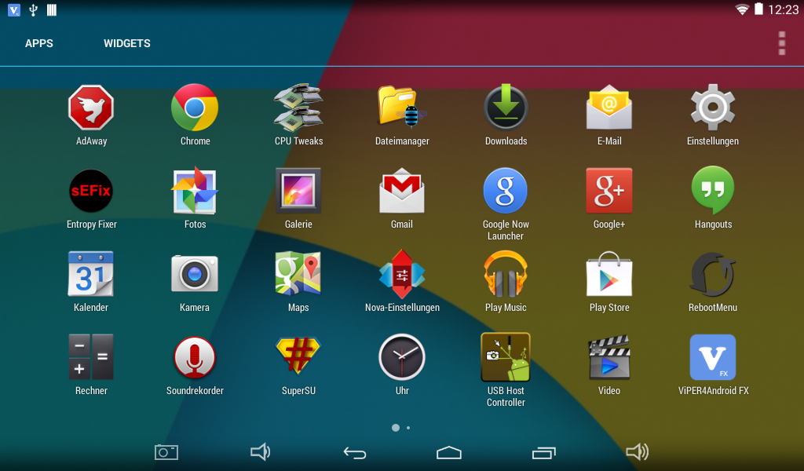Viewport: 804px width, 471px height.
Task: Open the Google+ app
Action: pyautogui.click(x=609, y=191)
